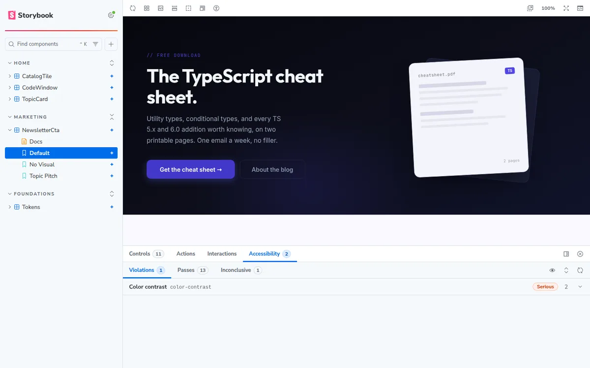
Task: Click the Storybook logo
Action: pos(30,15)
